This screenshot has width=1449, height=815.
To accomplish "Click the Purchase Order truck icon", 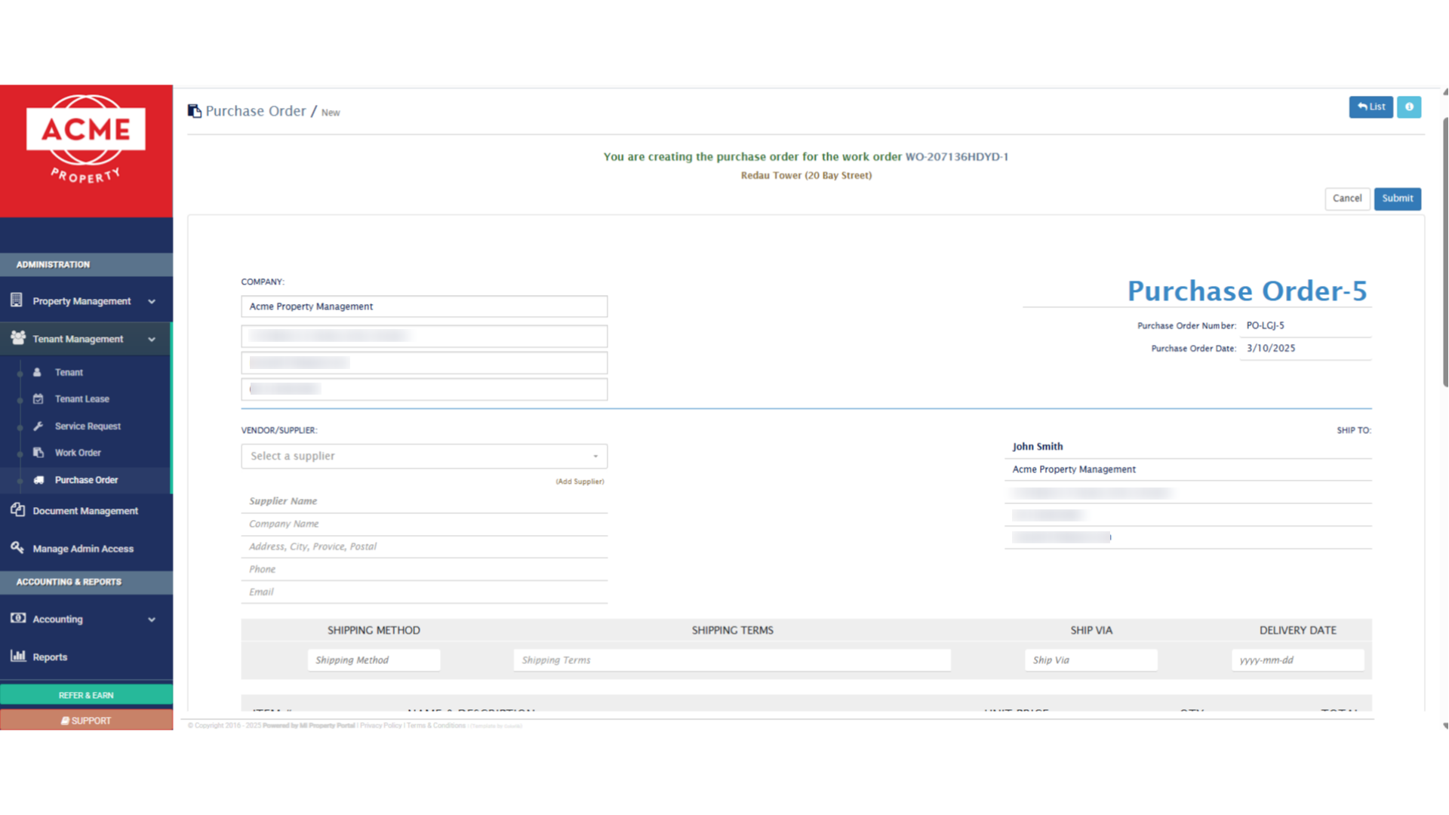I will click(38, 480).
